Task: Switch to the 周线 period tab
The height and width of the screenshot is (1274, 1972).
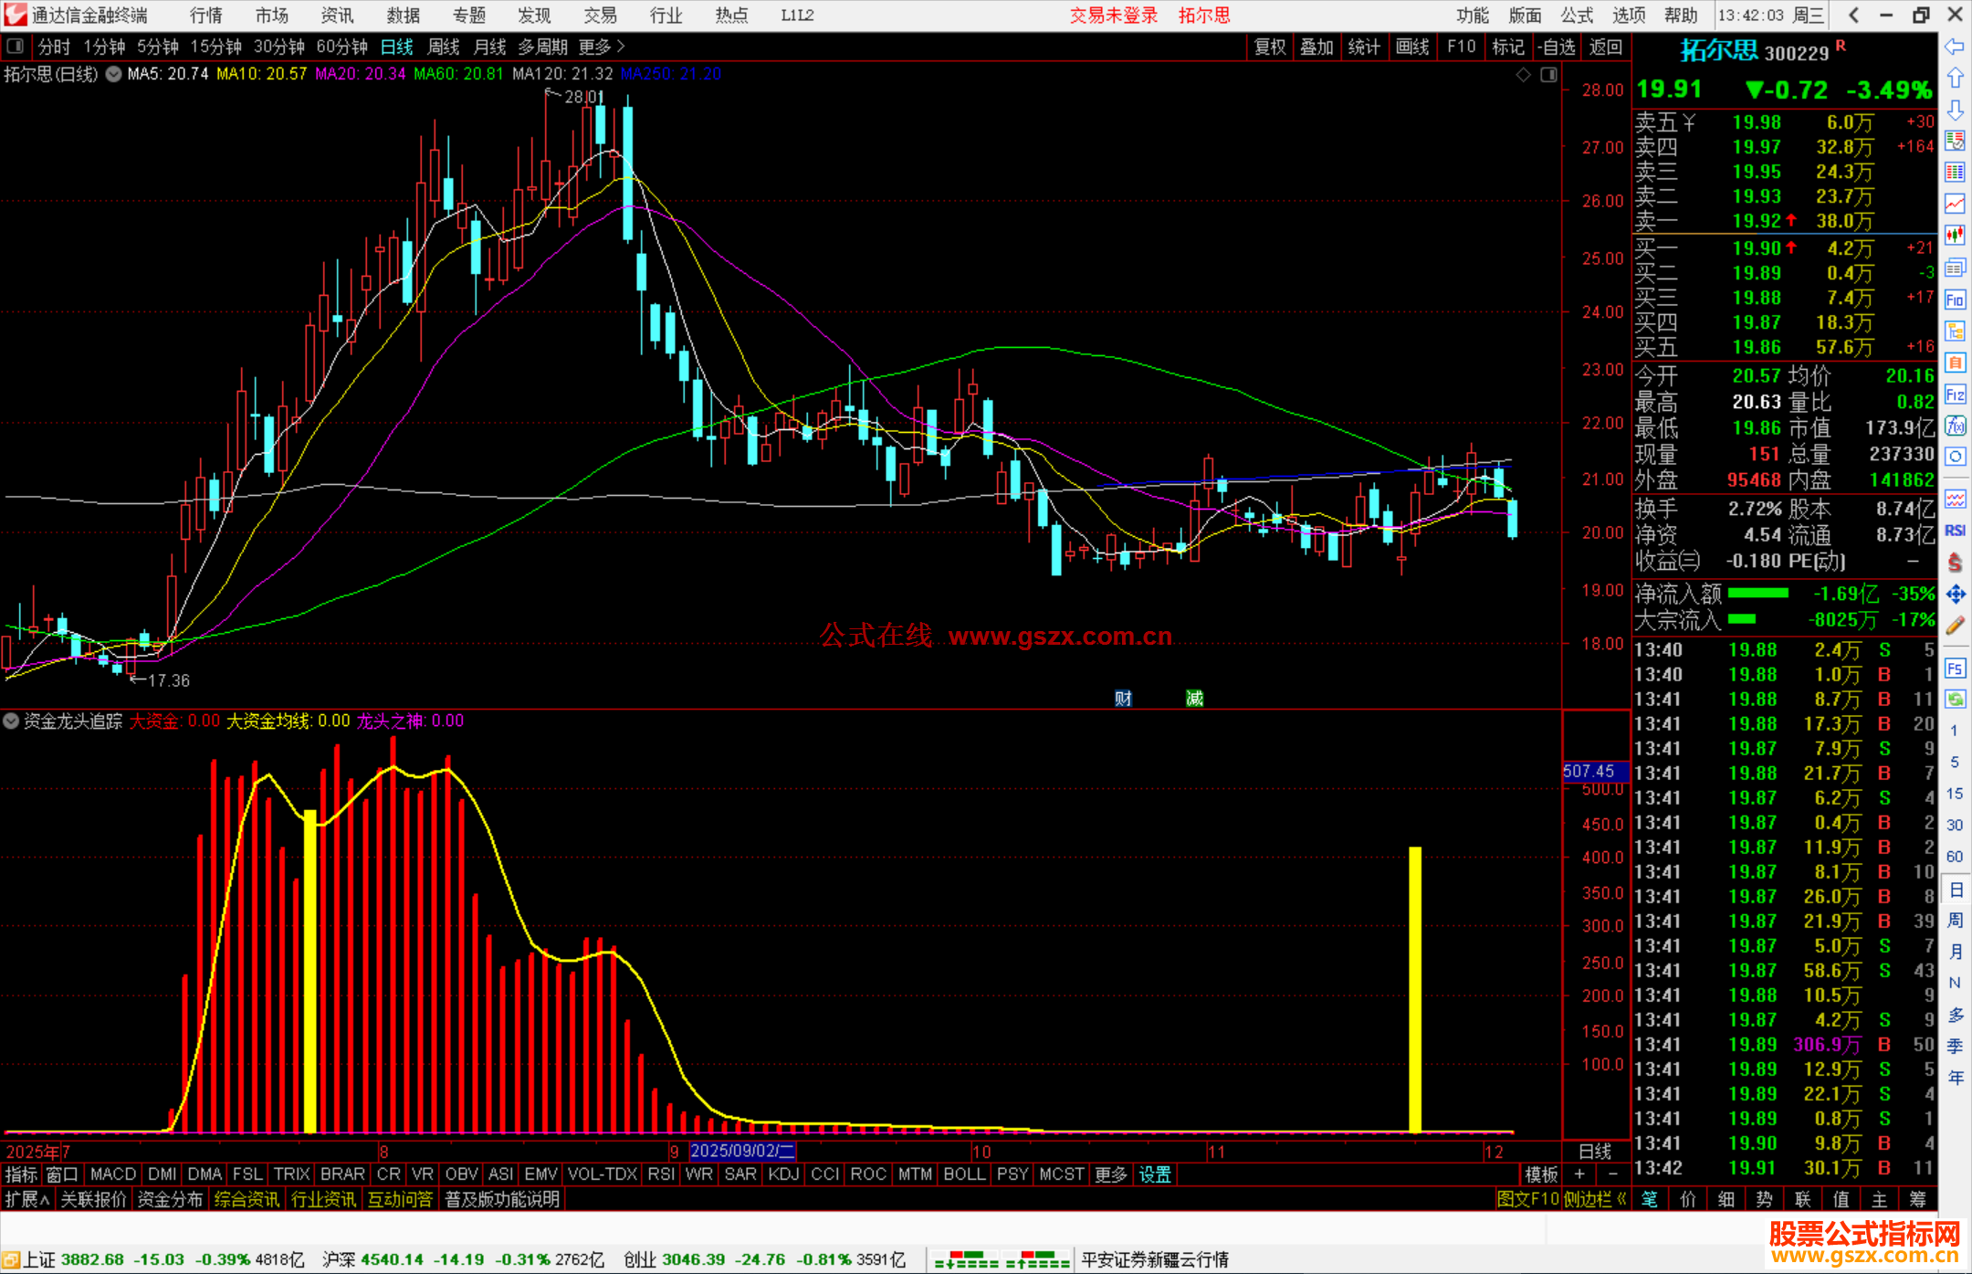Action: 443,47
